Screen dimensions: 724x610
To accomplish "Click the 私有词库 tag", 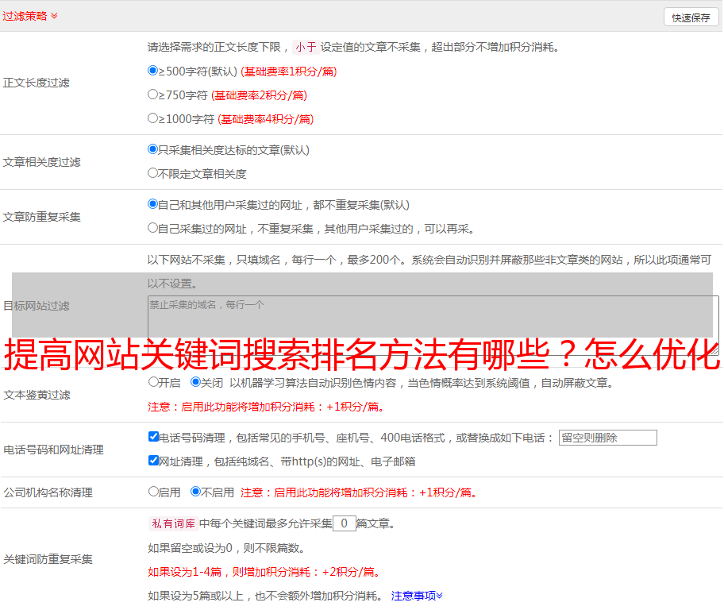I will pos(174,523).
